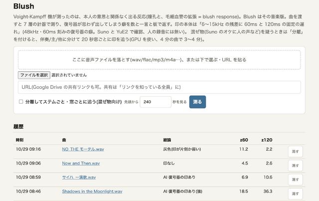The height and width of the screenshot is (201, 319).
Task: Delete the Now and Then.wav history row
Action: click(296, 166)
